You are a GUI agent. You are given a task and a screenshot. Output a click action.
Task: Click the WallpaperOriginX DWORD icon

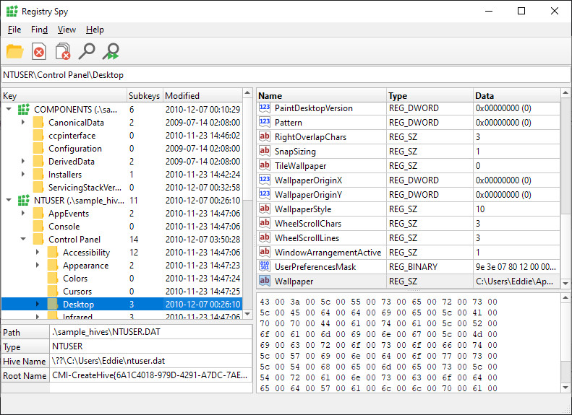265,180
